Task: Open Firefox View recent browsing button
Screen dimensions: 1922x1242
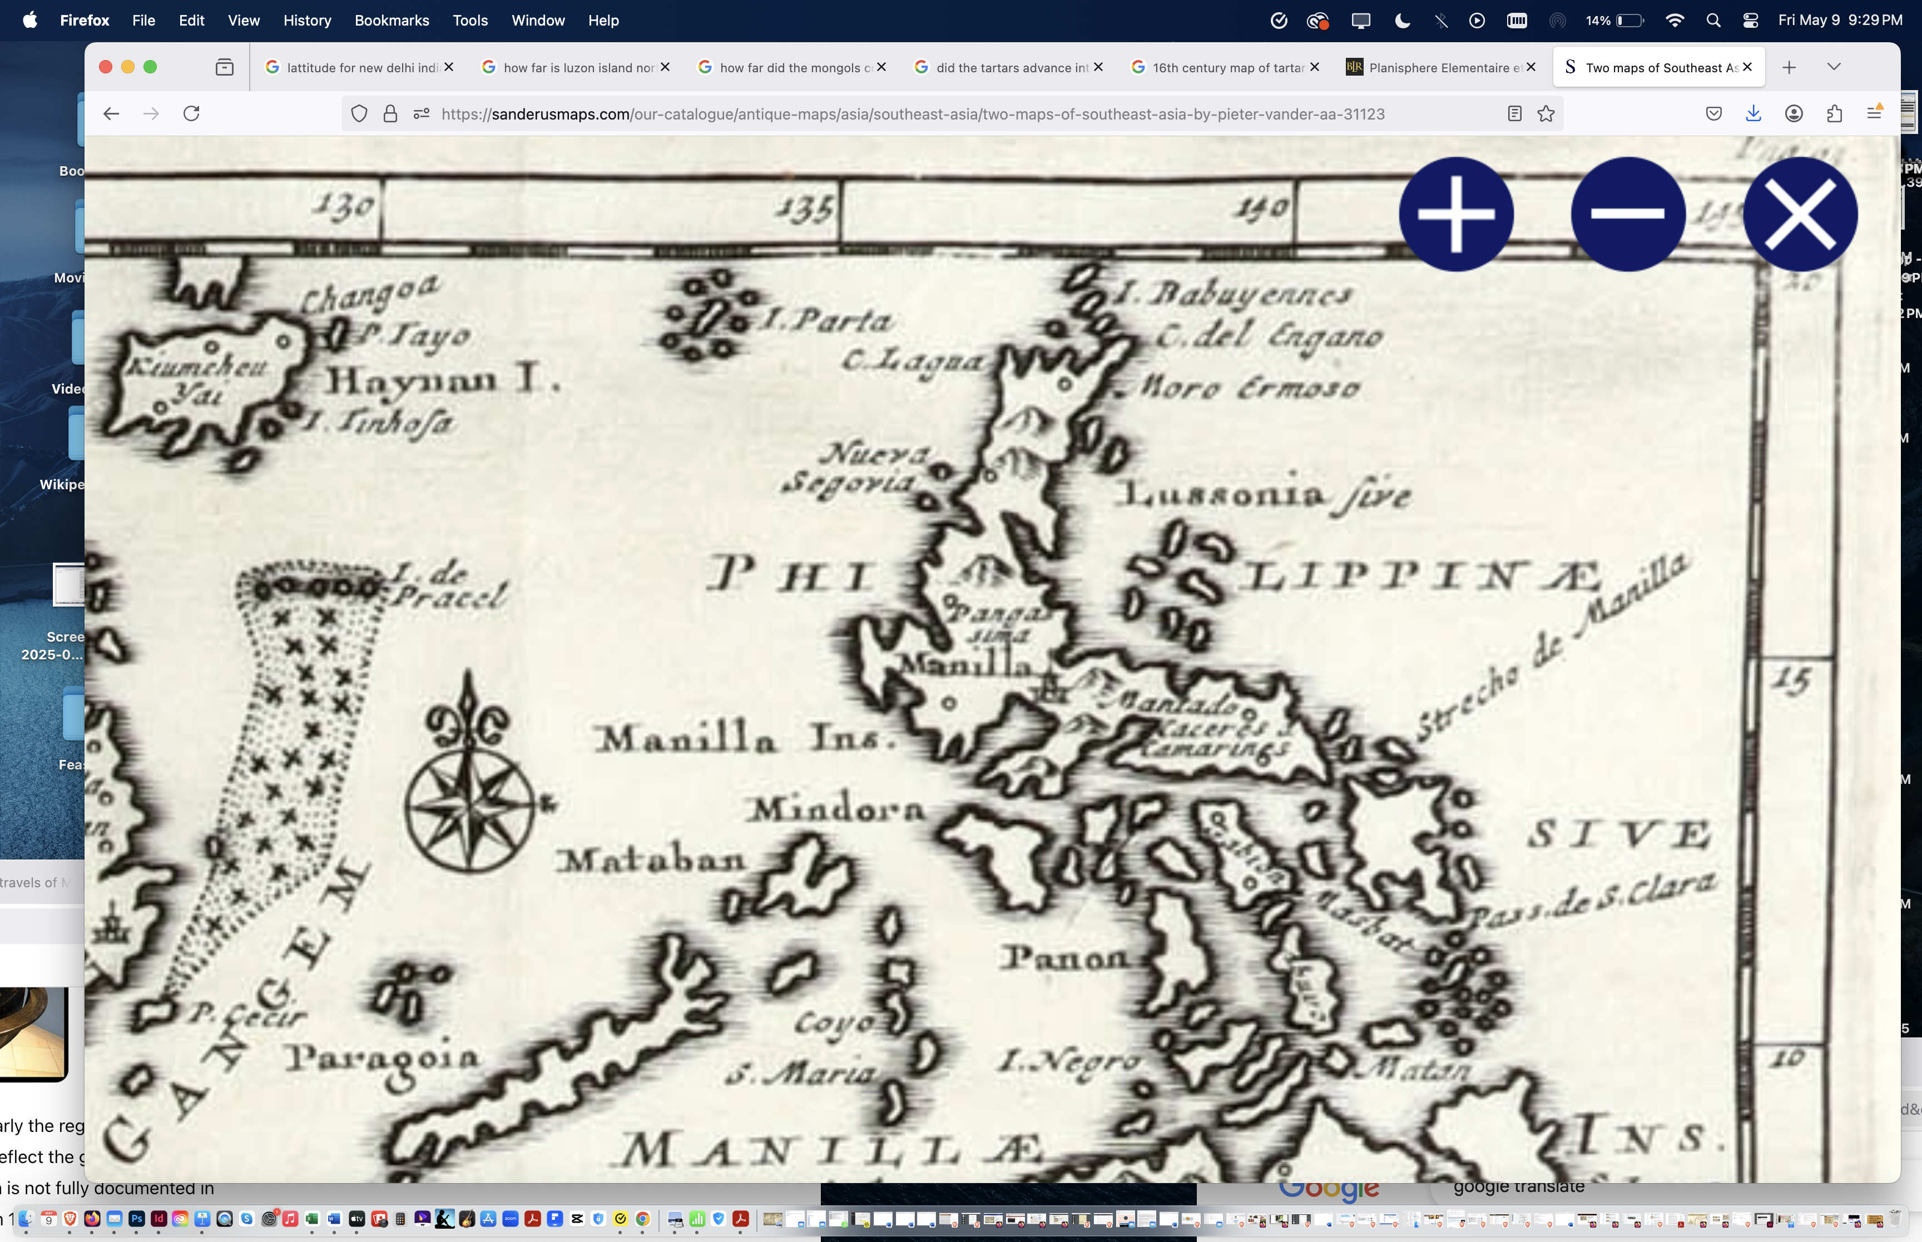Action: click(224, 67)
